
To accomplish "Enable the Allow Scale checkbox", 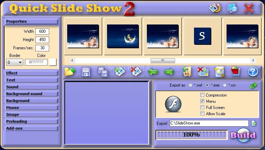I will point(202,113).
